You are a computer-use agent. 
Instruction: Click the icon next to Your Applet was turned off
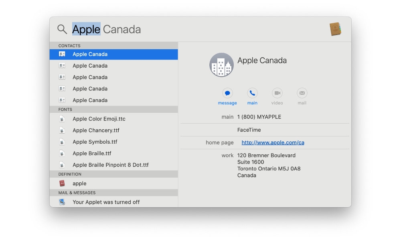[63, 202]
